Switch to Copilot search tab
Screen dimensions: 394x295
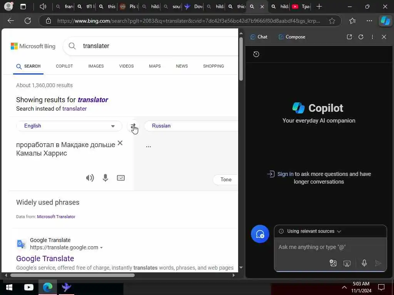click(x=64, y=66)
